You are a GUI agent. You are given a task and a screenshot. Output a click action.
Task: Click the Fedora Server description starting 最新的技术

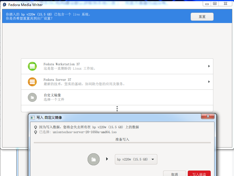[84, 84]
